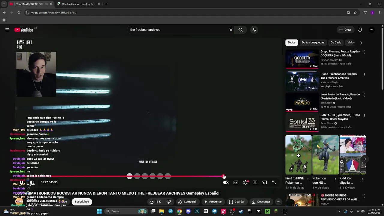Open Photoshop from the taskbar

pyautogui.click(x=197, y=211)
